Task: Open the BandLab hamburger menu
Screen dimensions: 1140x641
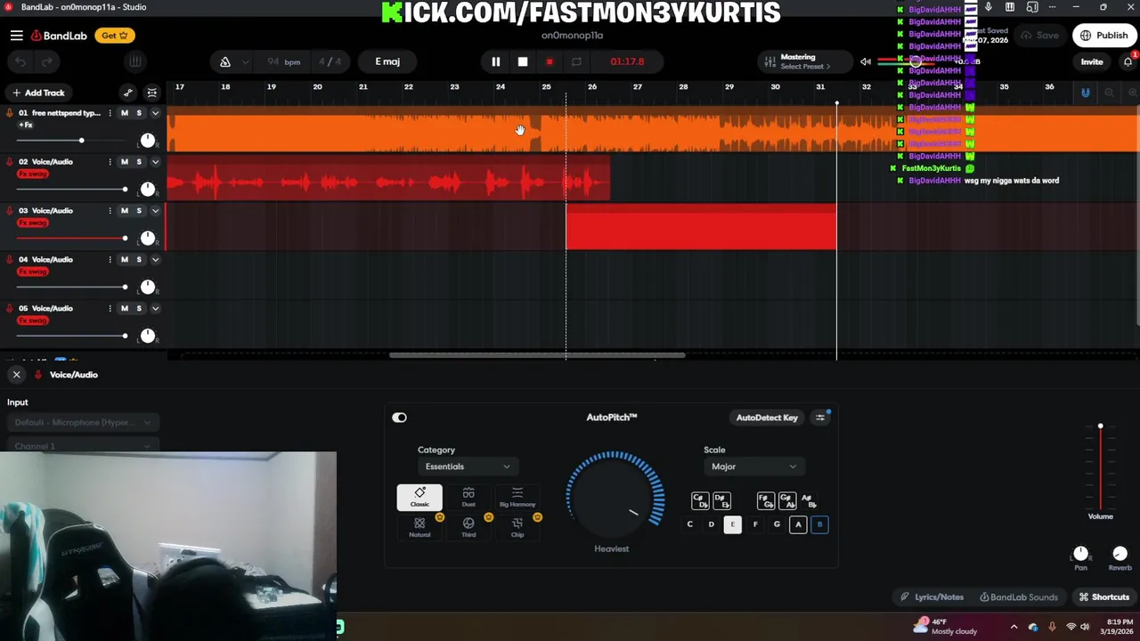Action: pyautogui.click(x=16, y=36)
